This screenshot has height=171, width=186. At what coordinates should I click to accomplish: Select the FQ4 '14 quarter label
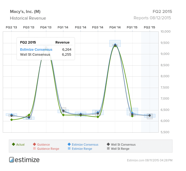pyautogui.click(x=115, y=27)
